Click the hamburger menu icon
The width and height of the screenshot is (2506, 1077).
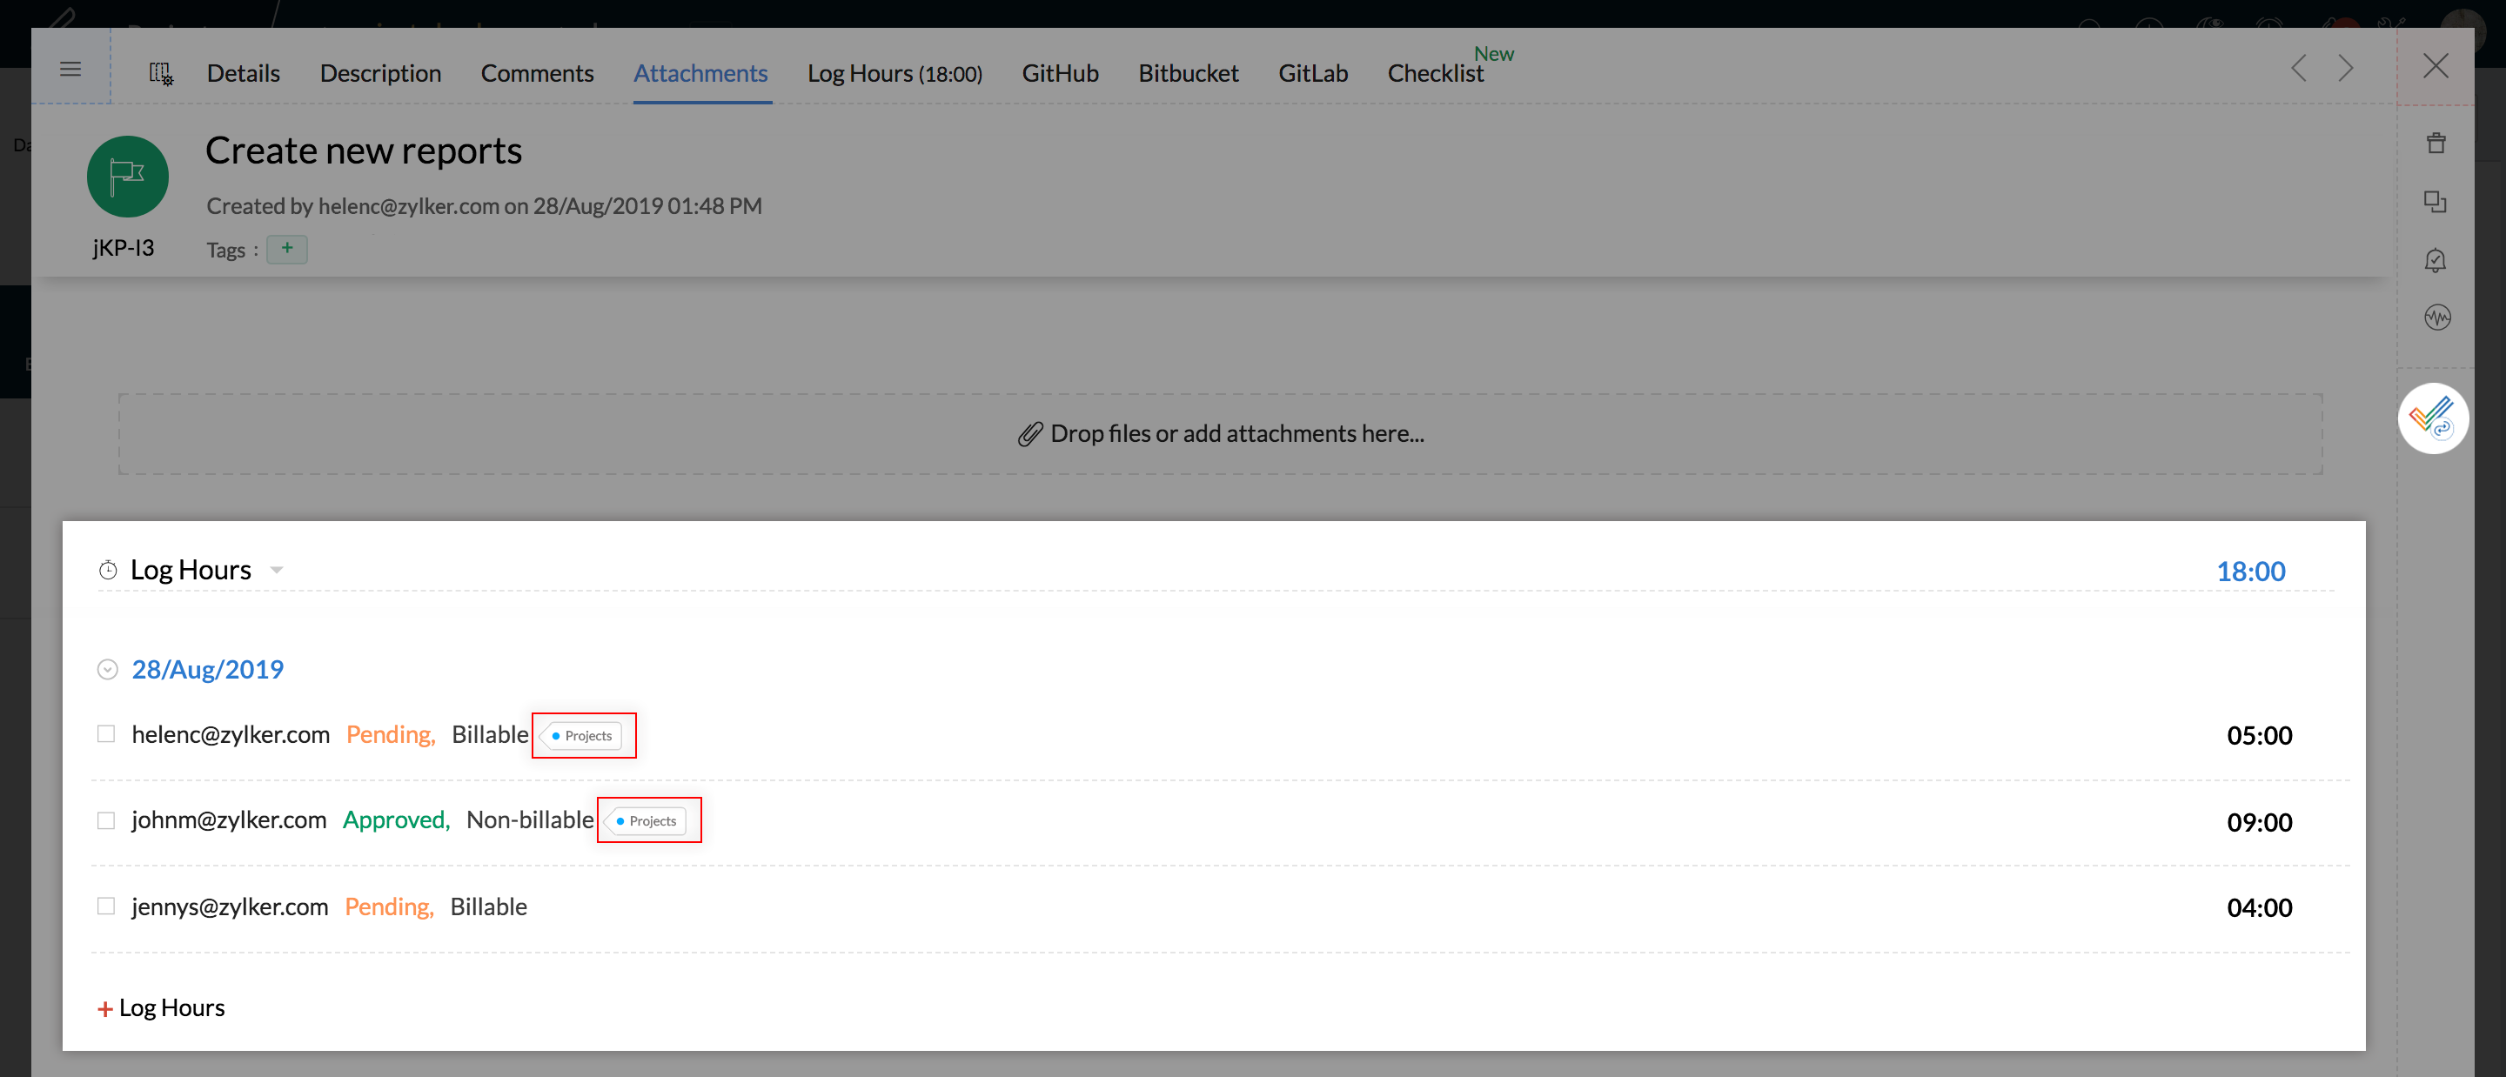click(70, 69)
